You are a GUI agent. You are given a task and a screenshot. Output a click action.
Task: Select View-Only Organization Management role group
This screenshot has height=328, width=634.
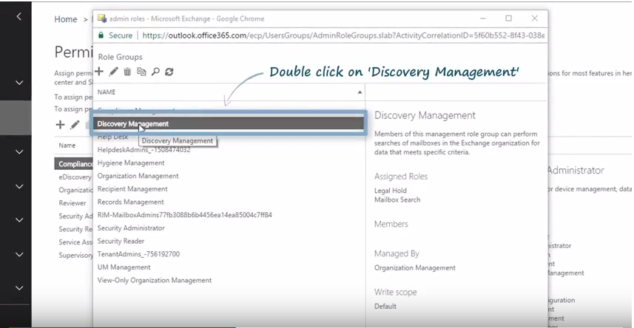click(x=155, y=280)
